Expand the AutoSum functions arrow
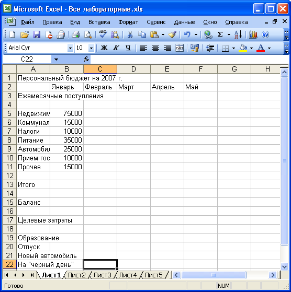Image resolution: width=291 pixels, height=292 pixels. tap(229, 34)
